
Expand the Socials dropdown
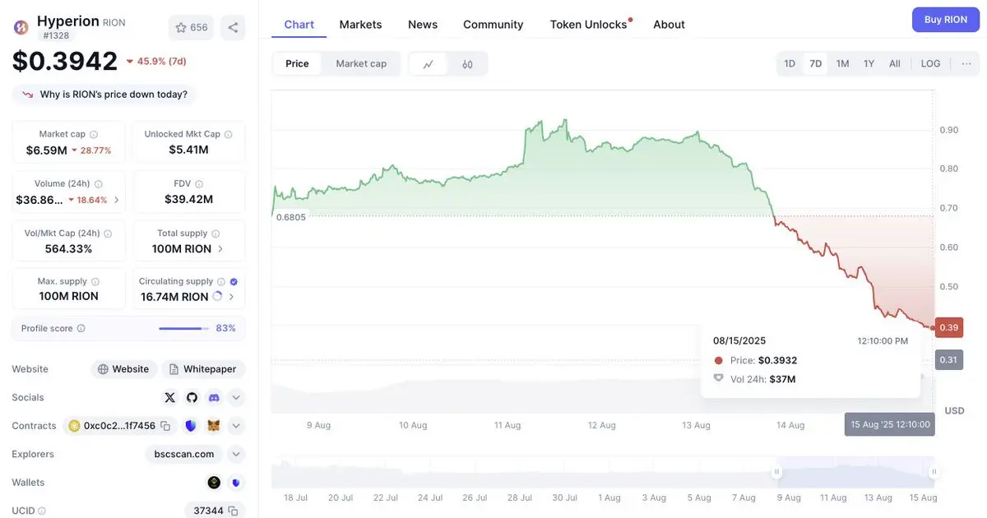[x=236, y=398]
